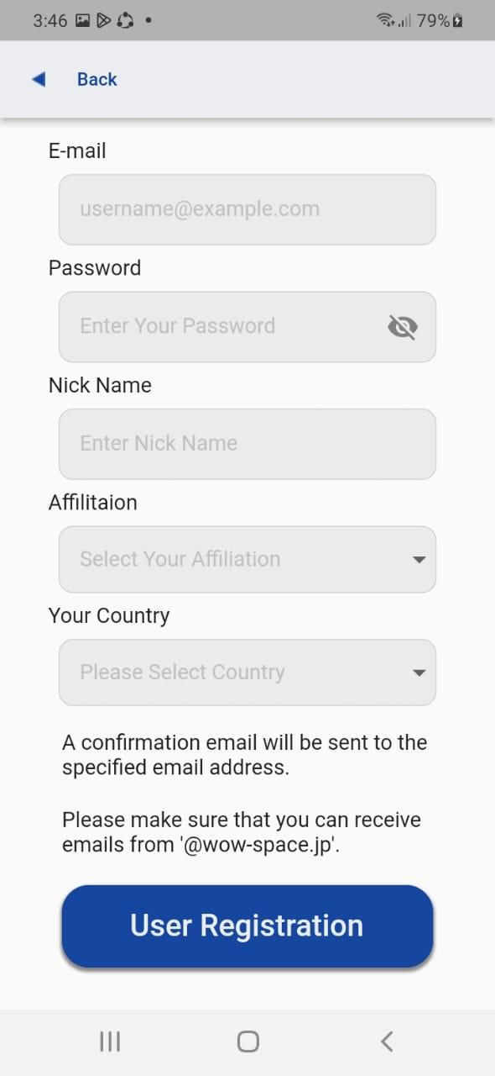Tap the Android home button icon
Viewport: 495px width, 1076px height.
coord(247,1042)
